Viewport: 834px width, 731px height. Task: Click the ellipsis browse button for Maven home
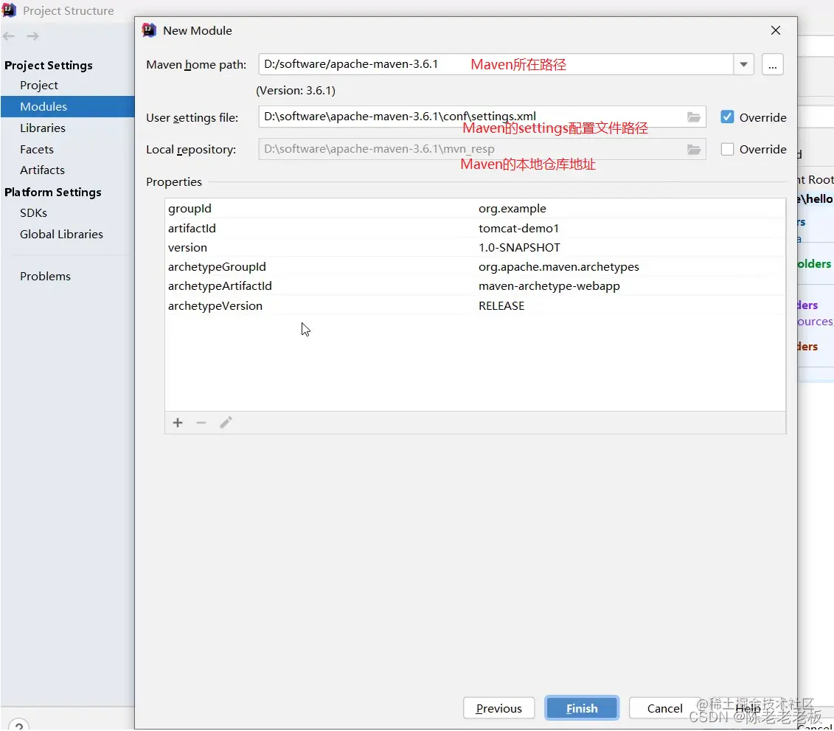(772, 65)
